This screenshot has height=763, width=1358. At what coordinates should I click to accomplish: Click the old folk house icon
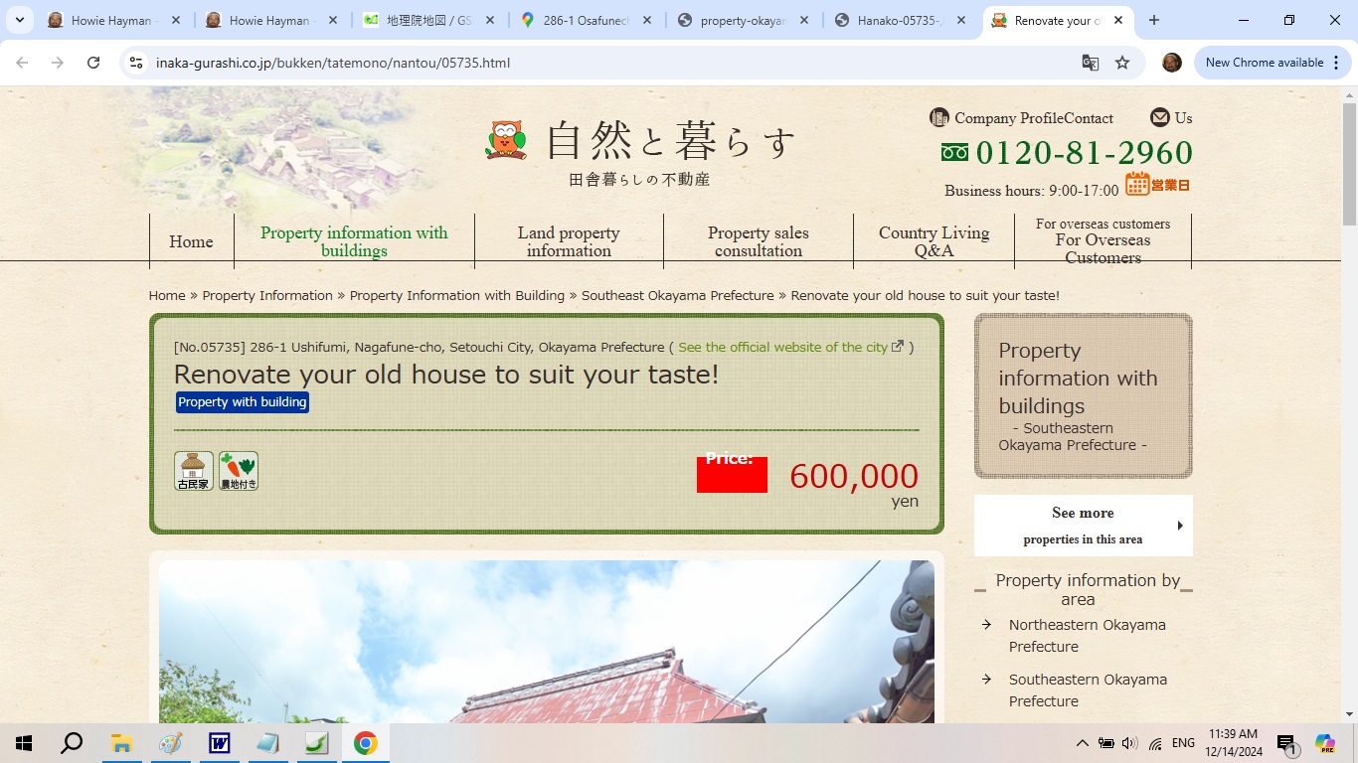point(194,471)
